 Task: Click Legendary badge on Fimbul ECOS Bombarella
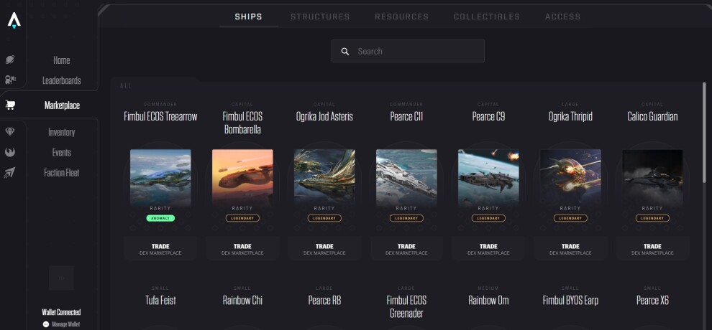[x=242, y=218]
